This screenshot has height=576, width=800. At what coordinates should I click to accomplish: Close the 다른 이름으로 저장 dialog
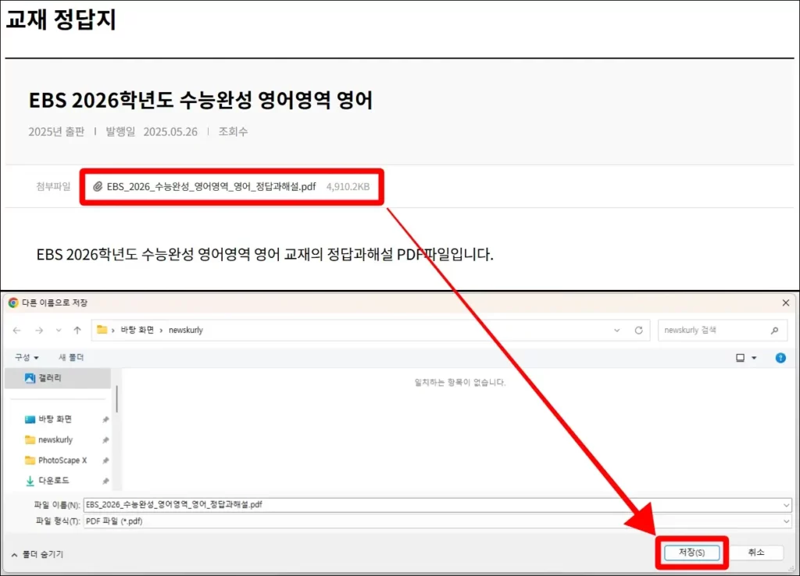tap(786, 303)
